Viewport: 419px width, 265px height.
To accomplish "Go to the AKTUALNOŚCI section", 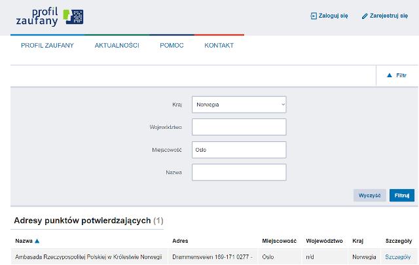I will [117, 45].
